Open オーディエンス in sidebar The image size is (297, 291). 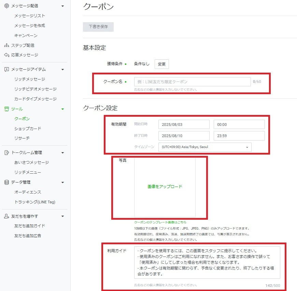[x=28, y=192]
